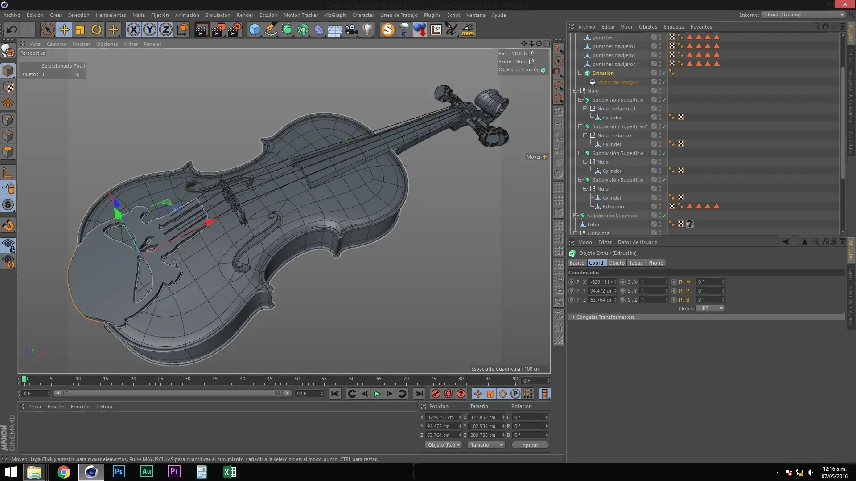Open the blue Deformer objects icon
This screenshot has width=856, height=481.
pos(319,30)
